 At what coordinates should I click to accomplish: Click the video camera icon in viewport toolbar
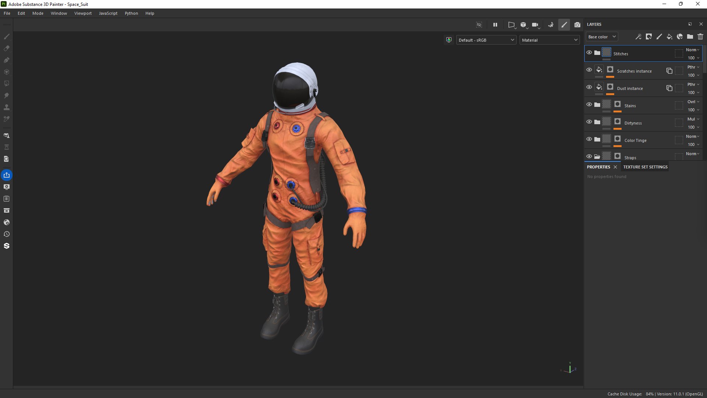535,25
